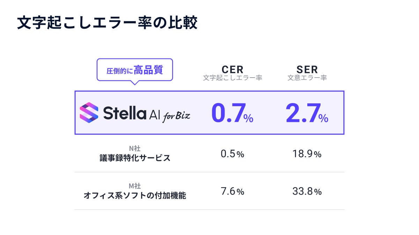Click the 議事録特化サービス row label
Viewport: 419px width, 235px height.
(135, 158)
